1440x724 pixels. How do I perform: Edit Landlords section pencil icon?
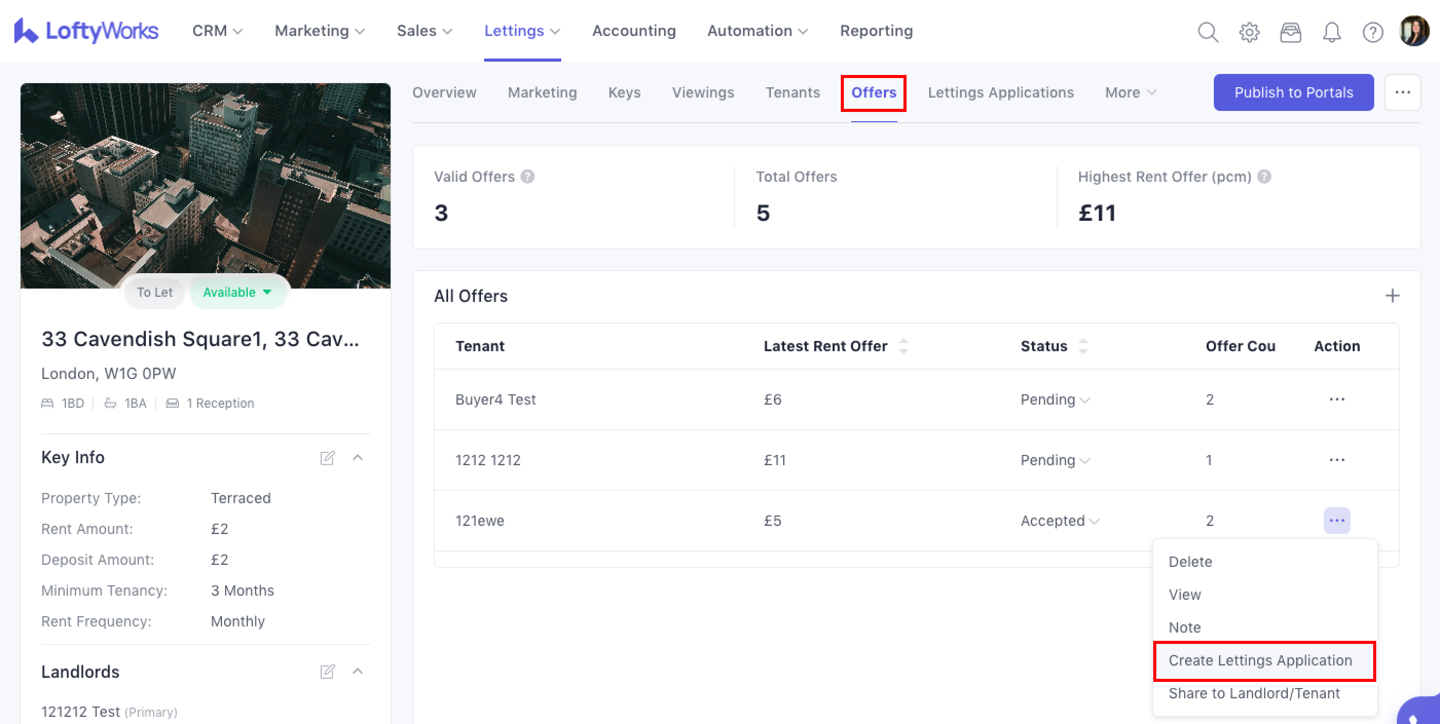327,672
